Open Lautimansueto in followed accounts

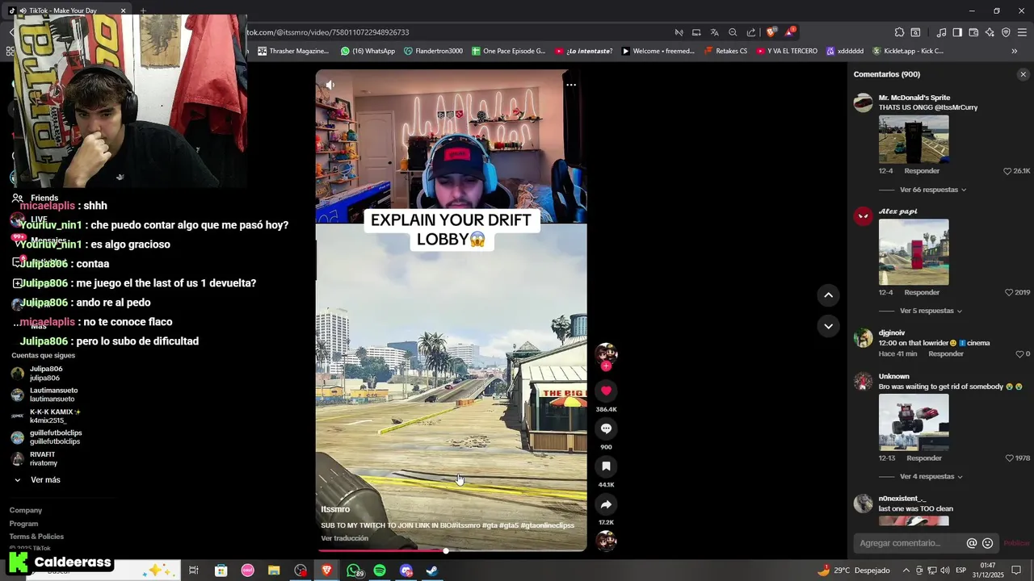click(x=53, y=395)
